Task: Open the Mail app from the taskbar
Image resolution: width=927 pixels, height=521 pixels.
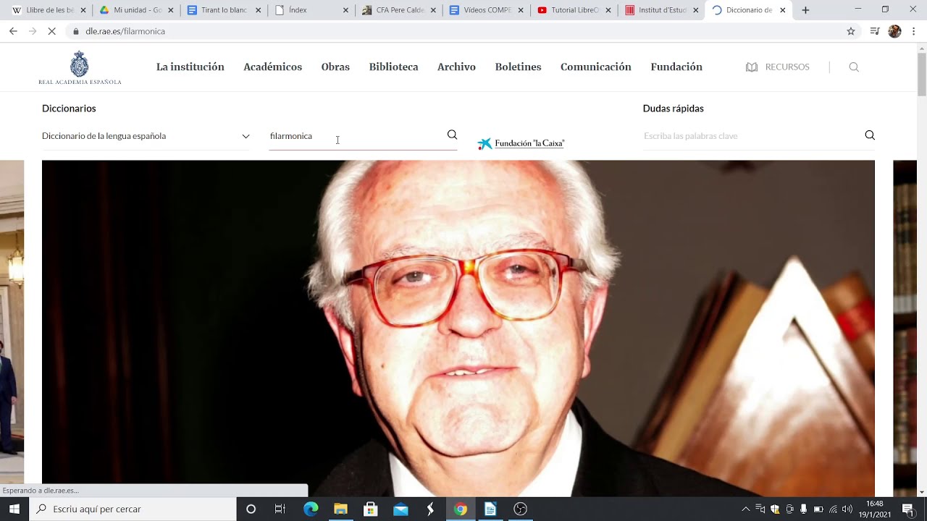Action: 400,509
